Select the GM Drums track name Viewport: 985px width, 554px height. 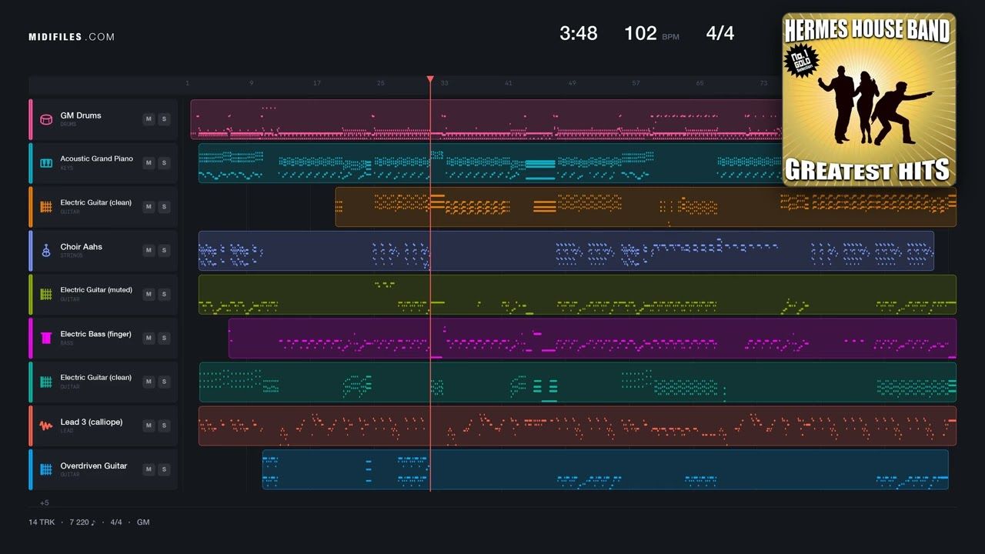[81, 115]
